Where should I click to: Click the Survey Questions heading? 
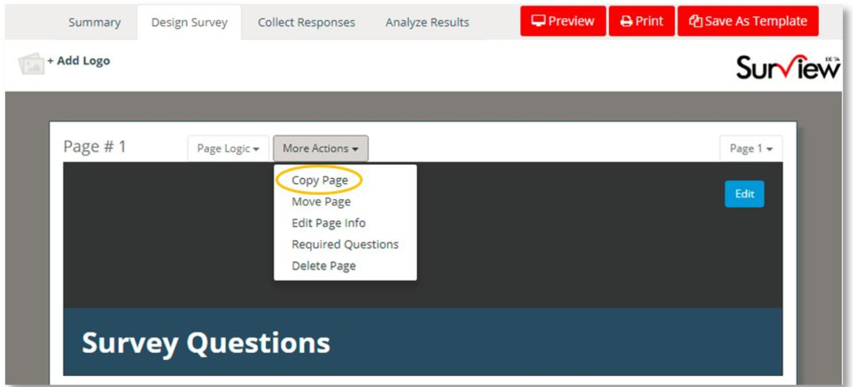pos(205,343)
